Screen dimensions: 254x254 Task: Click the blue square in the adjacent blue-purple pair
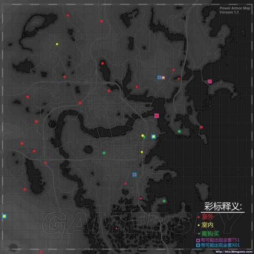tap(159, 77)
